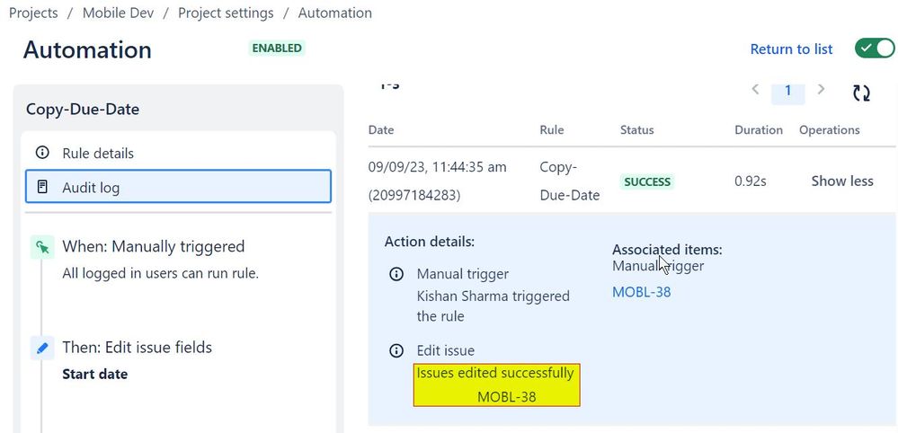Viewport: 898px width, 433px height.
Task: Toggle the rule enabled switch off
Action: click(874, 49)
